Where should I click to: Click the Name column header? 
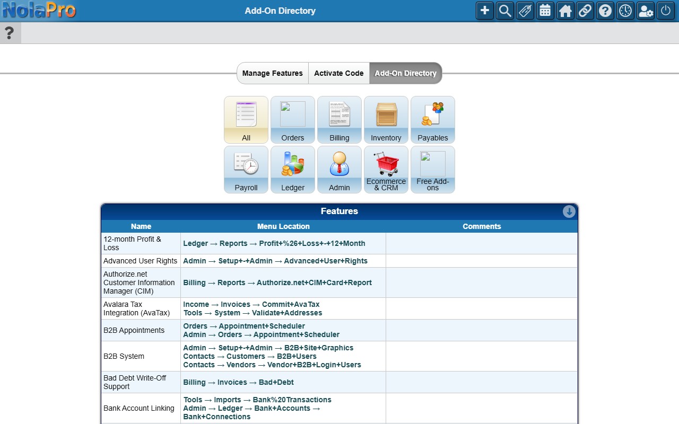[141, 226]
